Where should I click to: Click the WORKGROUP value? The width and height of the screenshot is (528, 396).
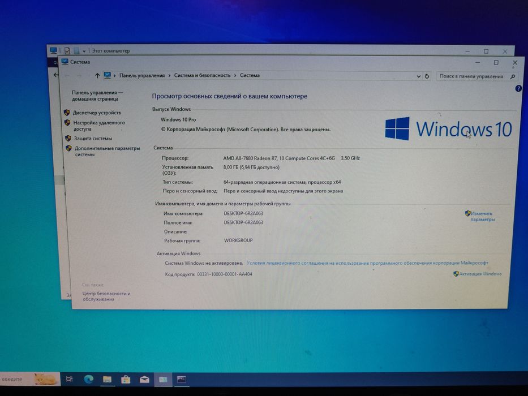click(x=238, y=240)
